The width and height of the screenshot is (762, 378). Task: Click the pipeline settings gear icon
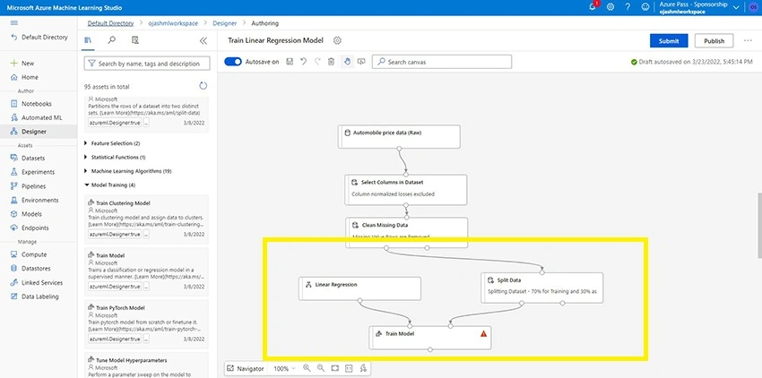pos(337,41)
